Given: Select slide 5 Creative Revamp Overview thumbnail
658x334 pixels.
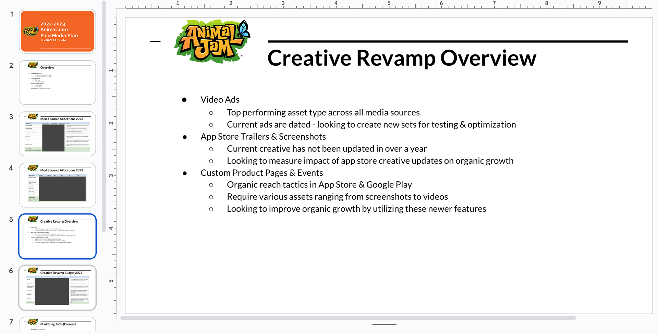Looking at the screenshot, I should coord(57,236).
